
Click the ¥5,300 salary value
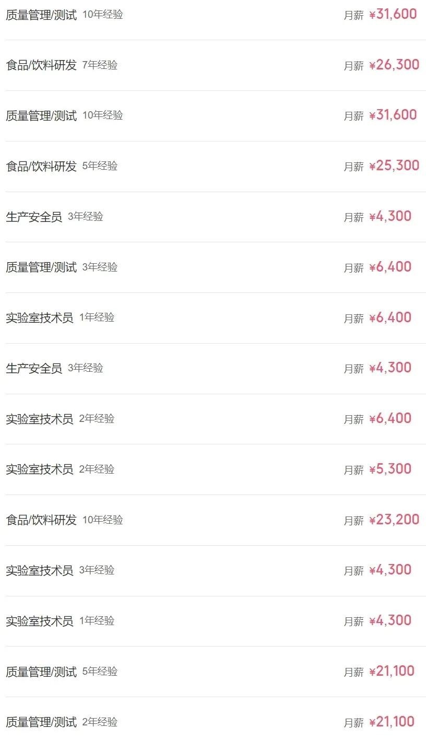point(390,469)
